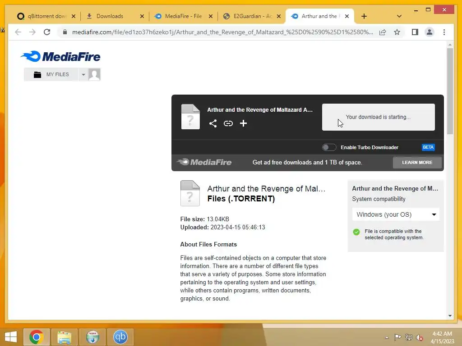The image size is (462, 346).
Task: Reload the current page
Action: coord(47,32)
